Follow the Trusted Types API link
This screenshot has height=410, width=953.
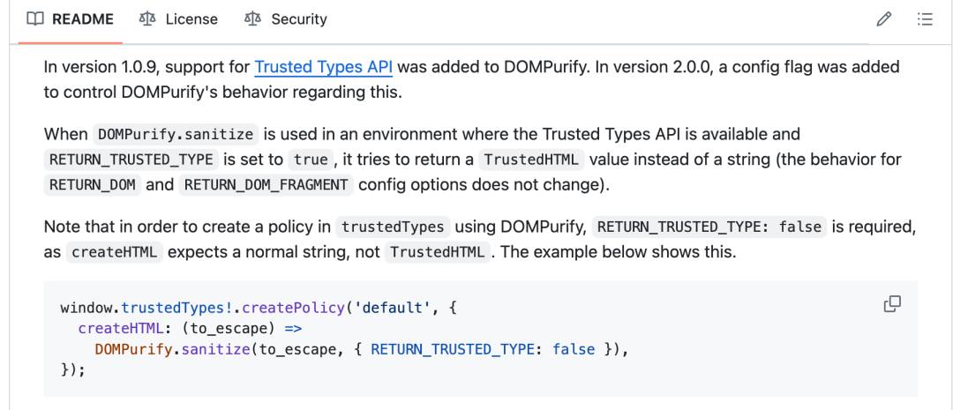[323, 67]
